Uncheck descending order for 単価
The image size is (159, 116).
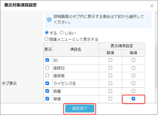point(133,99)
